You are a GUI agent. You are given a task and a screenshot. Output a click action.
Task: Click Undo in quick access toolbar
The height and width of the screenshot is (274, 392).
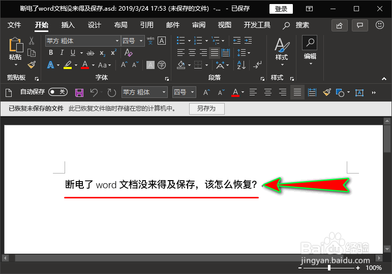[94, 92]
